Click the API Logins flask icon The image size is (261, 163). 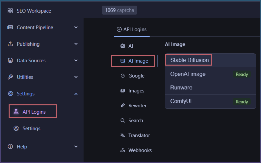(16, 112)
